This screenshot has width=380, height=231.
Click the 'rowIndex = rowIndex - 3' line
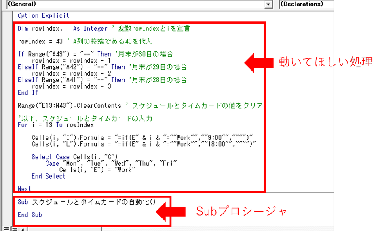pyautogui.click(x=71, y=86)
